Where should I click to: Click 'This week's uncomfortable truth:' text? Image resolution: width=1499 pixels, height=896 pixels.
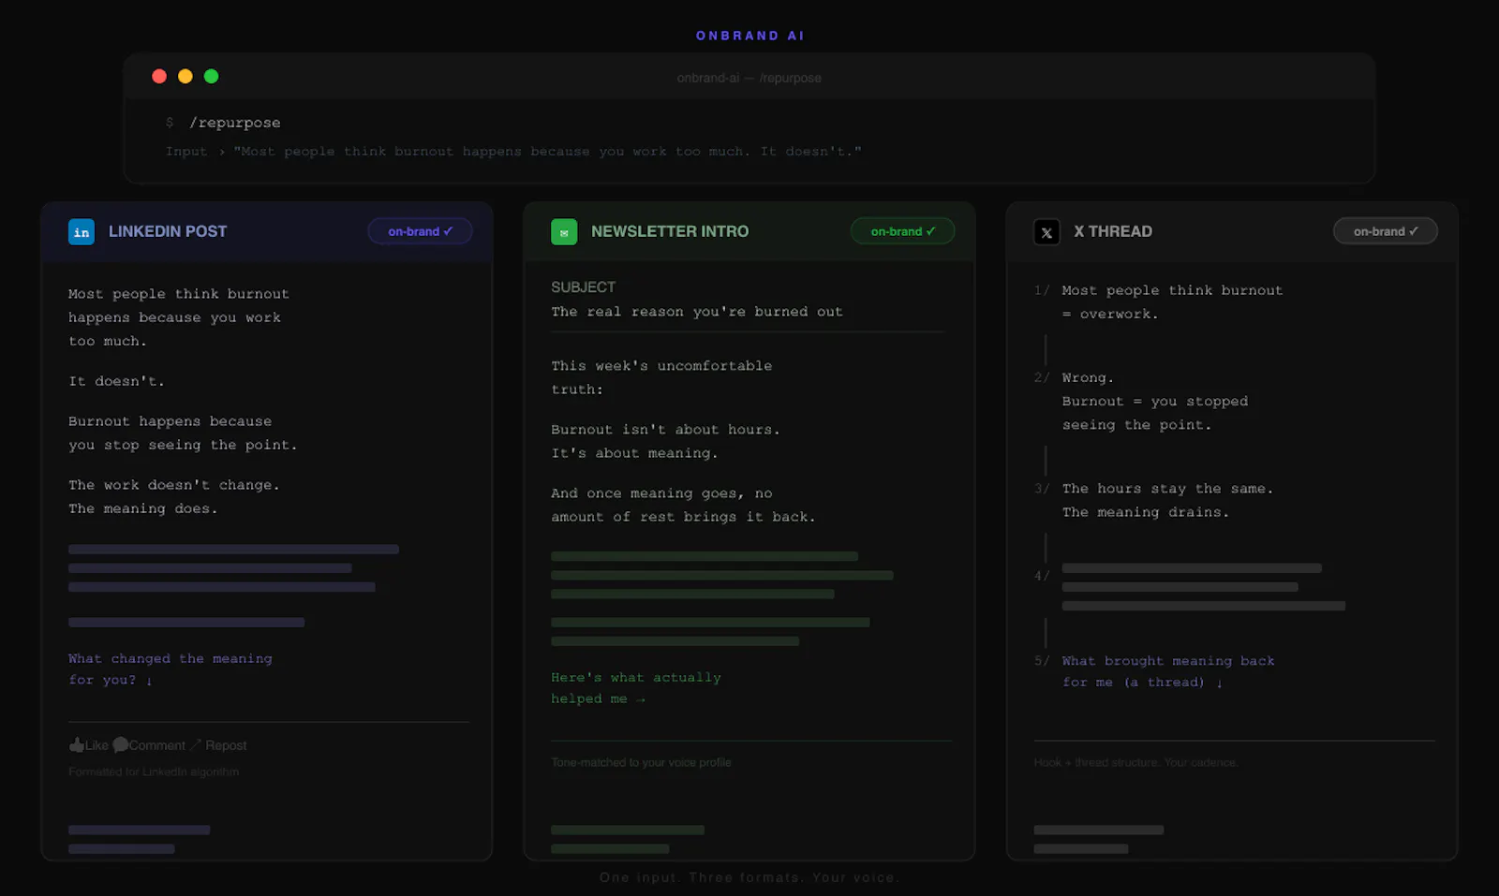[661, 377]
